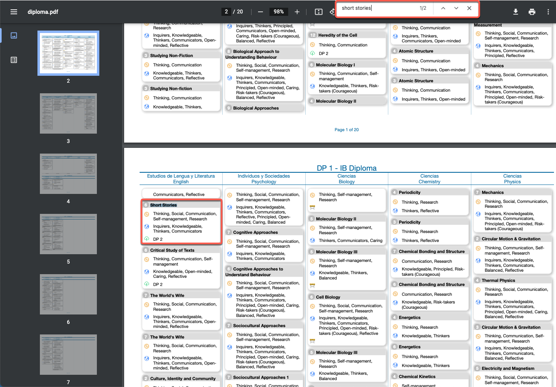The image size is (556, 387).
Task: Open page 5 thumbnail in sidebar
Action: (68, 234)
